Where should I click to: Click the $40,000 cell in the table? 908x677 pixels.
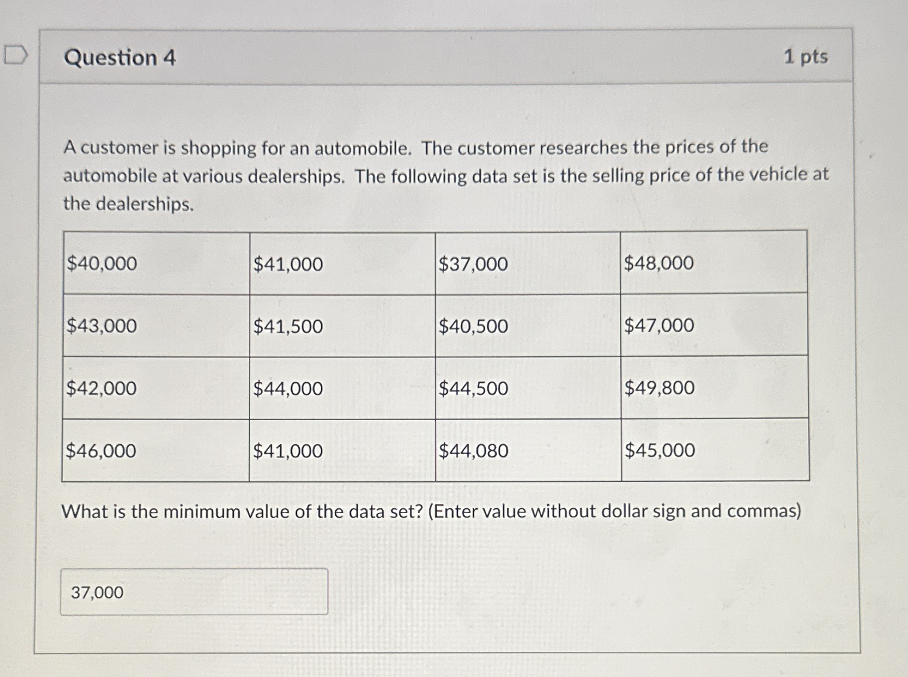[x=102, y=263]
